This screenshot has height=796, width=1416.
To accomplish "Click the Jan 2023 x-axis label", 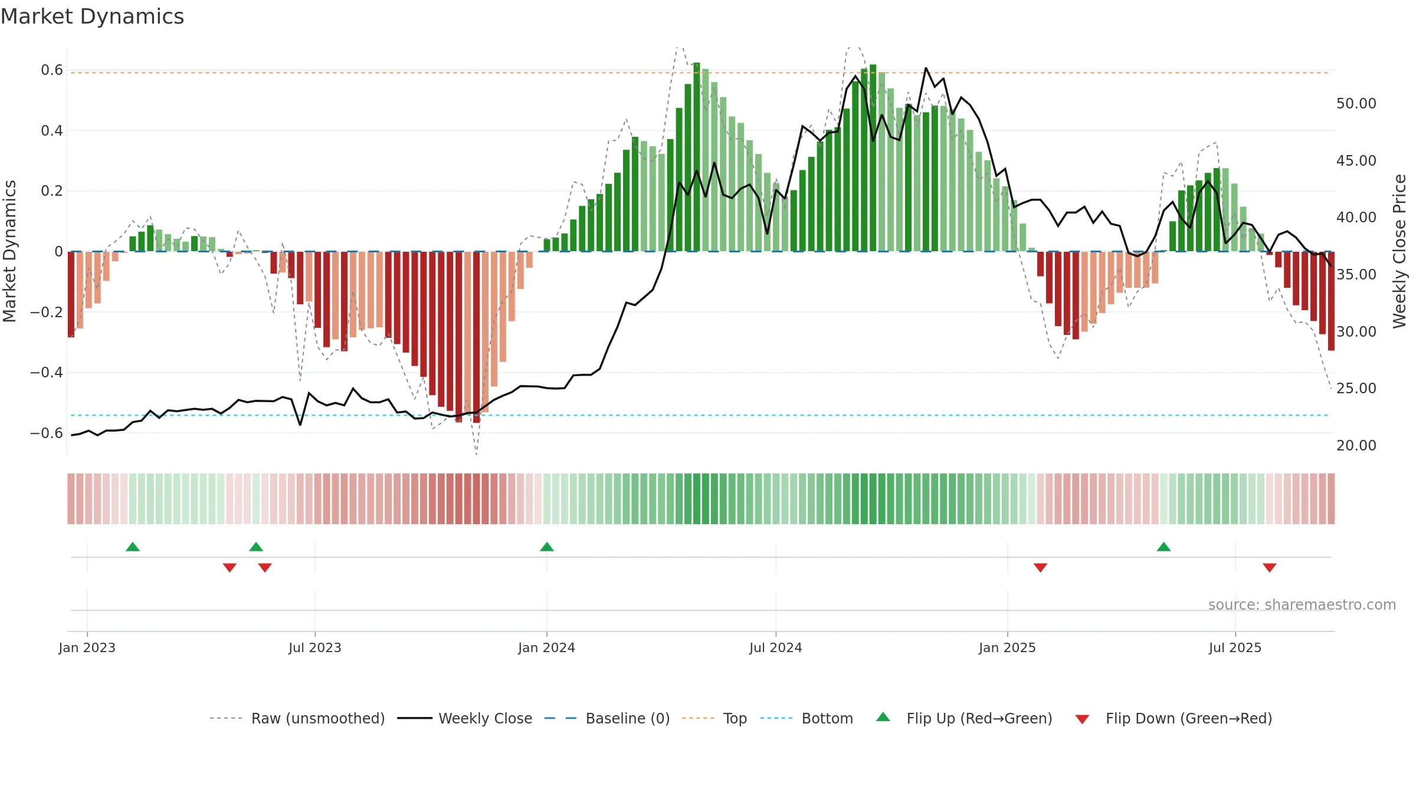I will click(87, 647).
